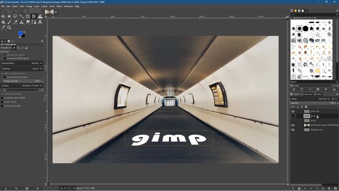Screen dimensions: 339x191
Task: Open the Select menu
Action: 15,6
